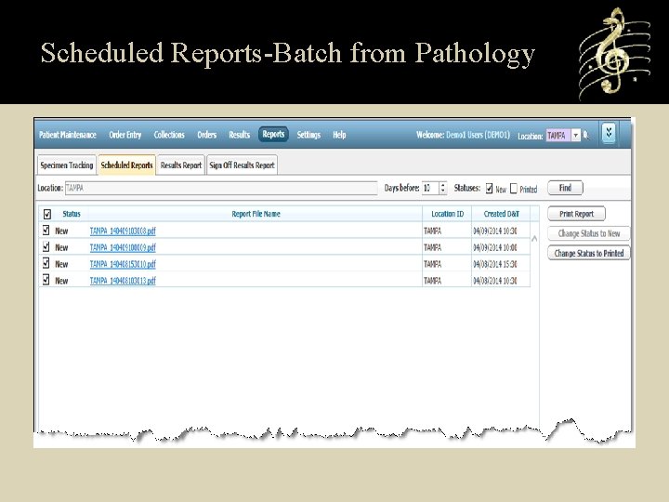Screen dimensions: 669x502
Task: Switch to the Scheduled Reports tab
Action: [126, 165]
